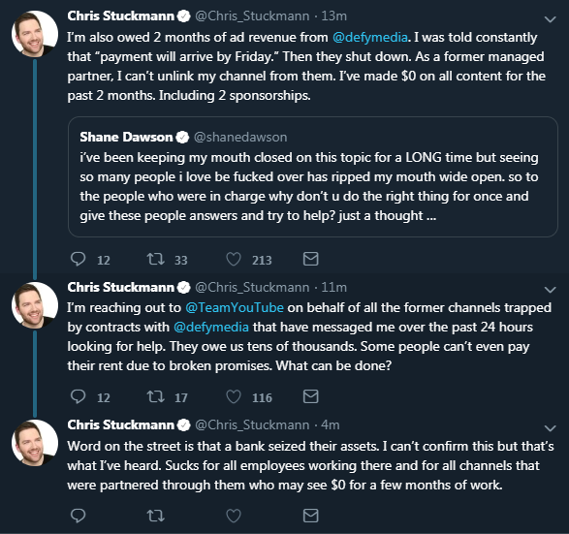This screenshot has width=569, height=534.
Task: Share the 11m tweet by direct message
Action: (x=310, y=396)
